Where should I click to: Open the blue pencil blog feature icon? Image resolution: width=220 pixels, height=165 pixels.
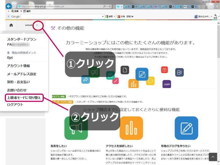coord(186,128)
